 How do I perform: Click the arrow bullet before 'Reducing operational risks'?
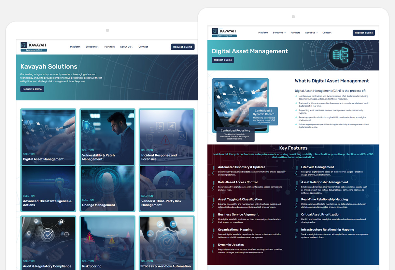pos(296,117)
